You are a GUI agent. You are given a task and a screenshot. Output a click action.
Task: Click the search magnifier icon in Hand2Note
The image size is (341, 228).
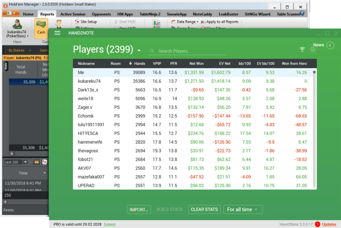pyautogui.click(x=152, y=51)
